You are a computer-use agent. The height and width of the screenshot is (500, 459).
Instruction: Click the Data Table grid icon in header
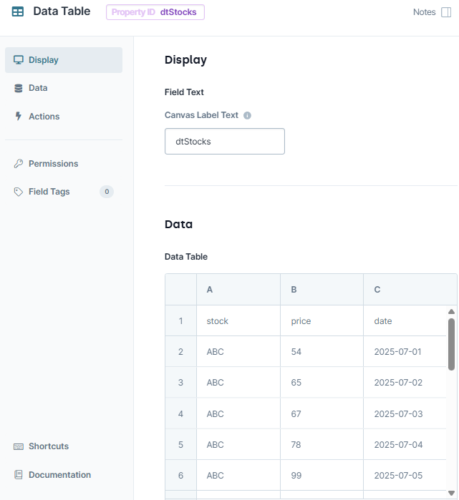pyautogui.click(x=18, y=11)
